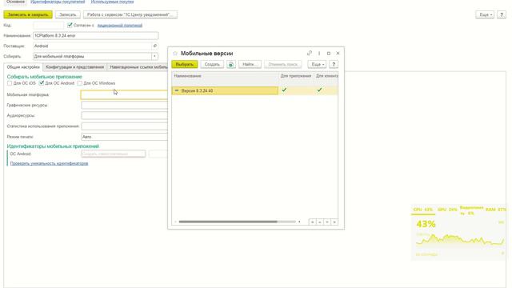Move down one row in list navigation
The height and width of the screenshot is (288, 512).
coord(327,222)
